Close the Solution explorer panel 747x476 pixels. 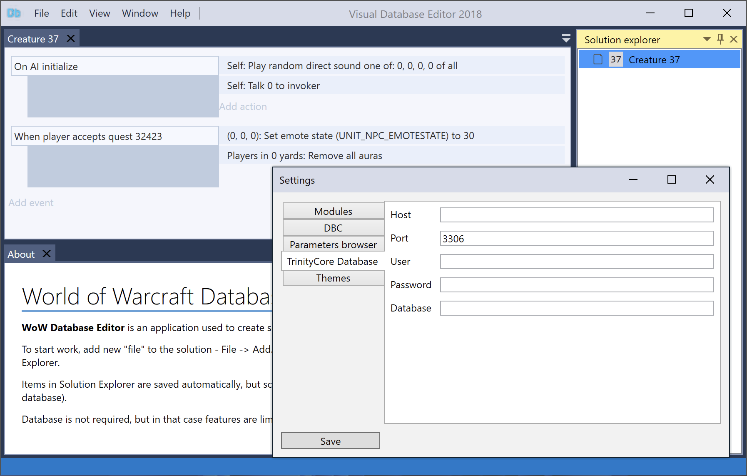click(x=733, y=39)
